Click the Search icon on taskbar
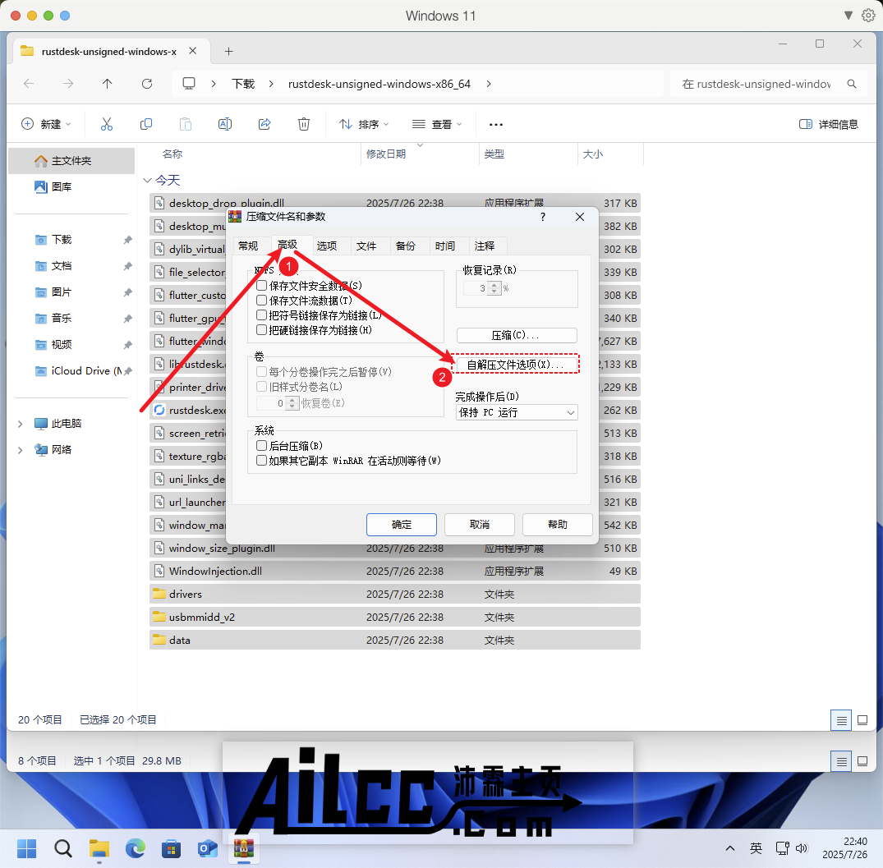The width and height of the screenshot is (883, 868). (x=63, y=848)
